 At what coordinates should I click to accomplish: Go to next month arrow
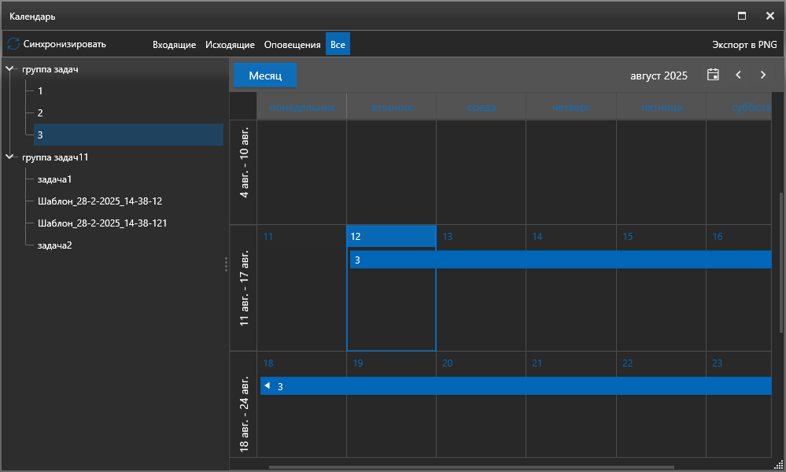coord(762,76)
